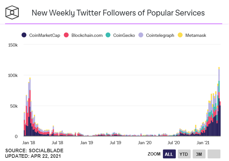Click the chart title text
Screen dimensions: 229x161
tap(118, 13)
